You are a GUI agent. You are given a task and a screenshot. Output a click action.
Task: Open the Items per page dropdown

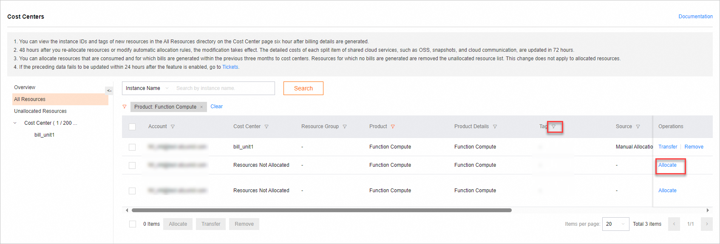pyautogui.click(x=615, y=224)
